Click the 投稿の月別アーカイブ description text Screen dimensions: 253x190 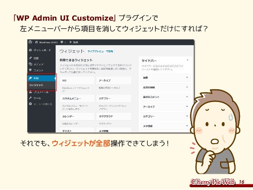point(109,88)
